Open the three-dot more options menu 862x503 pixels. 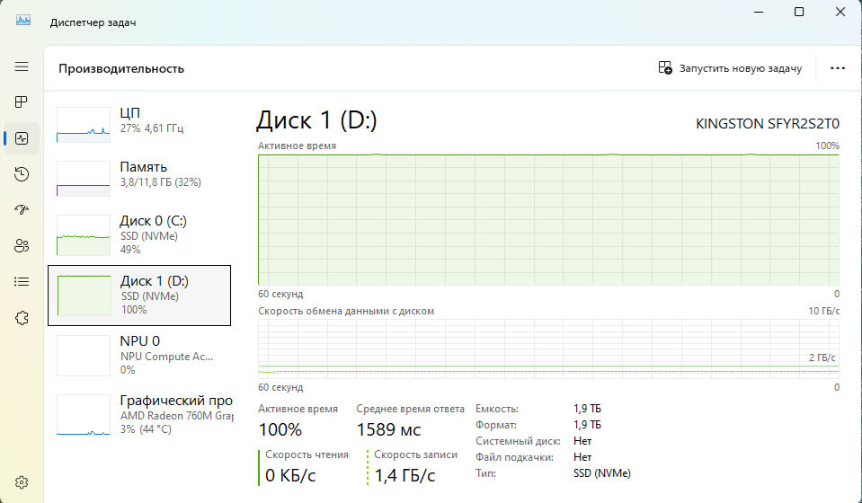click(837, 68)
